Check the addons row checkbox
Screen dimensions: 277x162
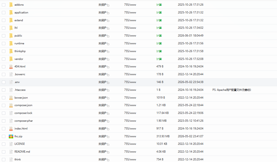(4, 5)
